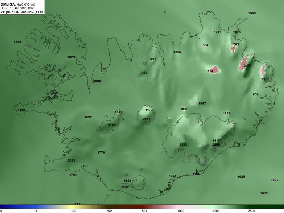Click the 2130 label on the western peninsula
284x213 pixels.
click(21, 110)
